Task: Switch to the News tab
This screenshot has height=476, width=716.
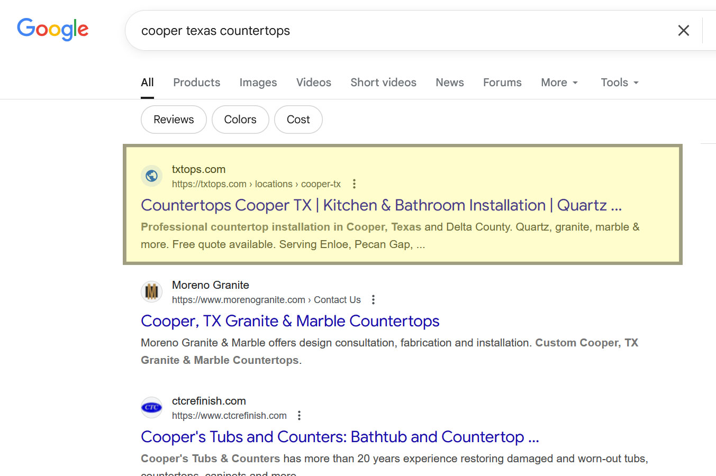Action: tap(449, 83)
